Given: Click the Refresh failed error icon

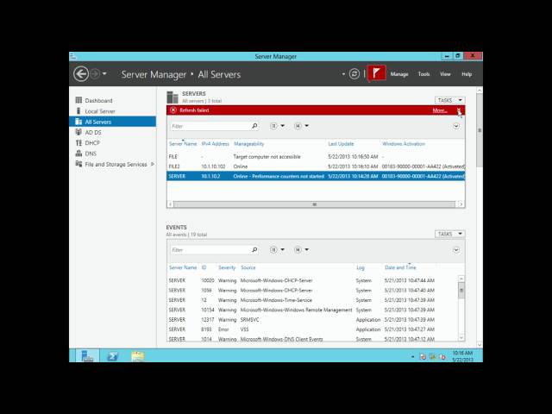Looking at the screenshot, I should point(173,110).
